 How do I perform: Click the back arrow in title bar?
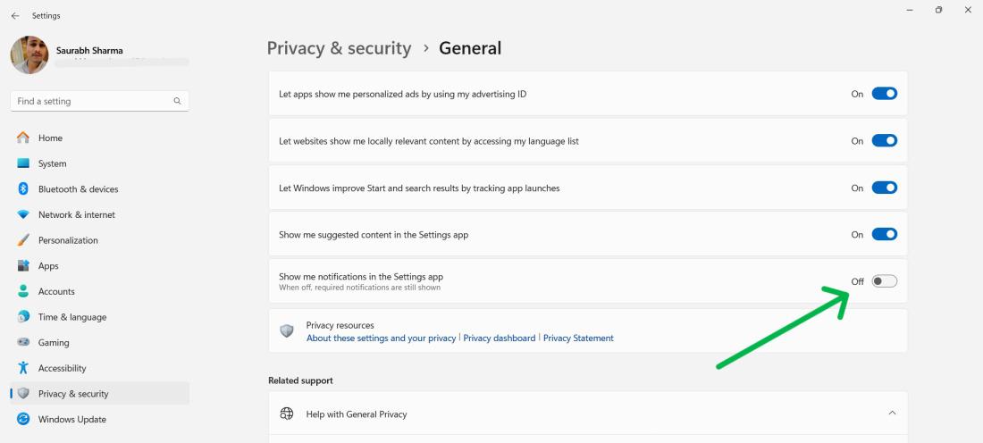pos(15,15)
